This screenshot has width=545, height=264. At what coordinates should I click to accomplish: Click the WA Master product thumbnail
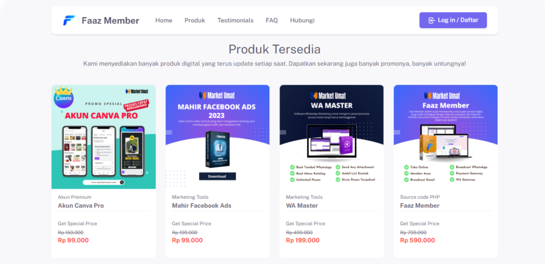(x=332, y=137)
